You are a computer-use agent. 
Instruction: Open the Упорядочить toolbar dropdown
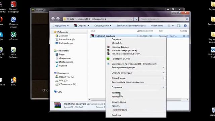click(x=61, y=26)
